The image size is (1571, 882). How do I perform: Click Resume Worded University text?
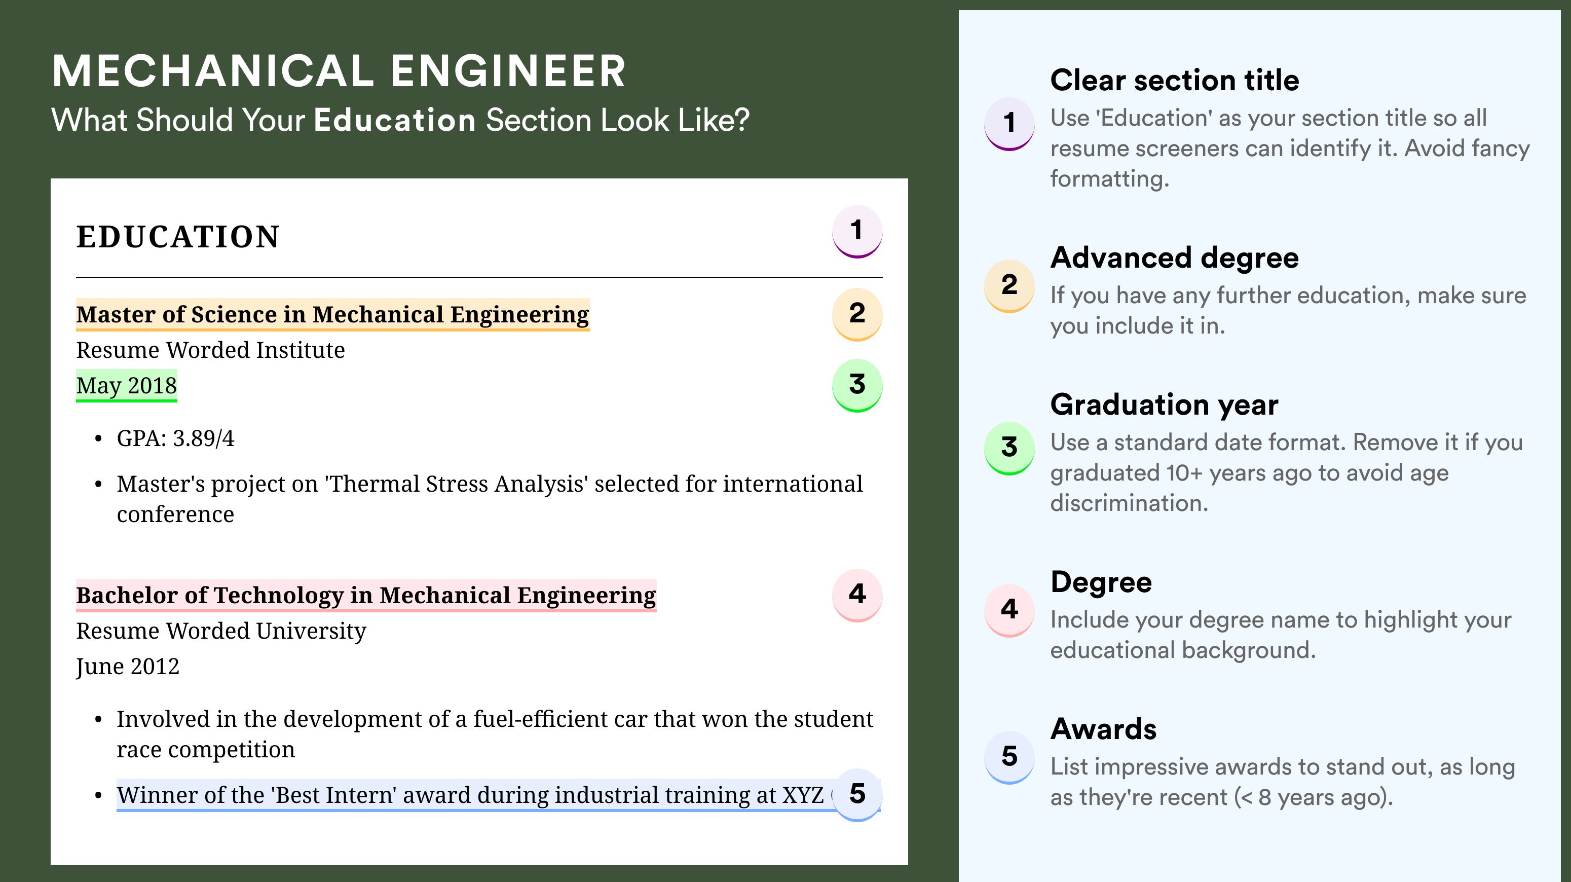click(x=221, y=631)
